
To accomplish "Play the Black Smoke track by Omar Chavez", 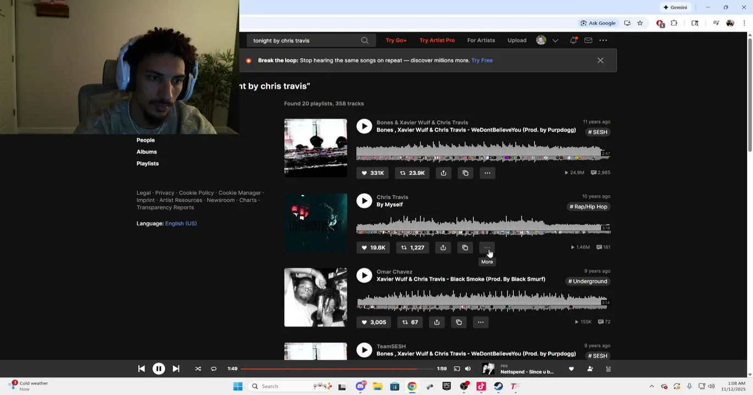I will click(x=364, y=275).
